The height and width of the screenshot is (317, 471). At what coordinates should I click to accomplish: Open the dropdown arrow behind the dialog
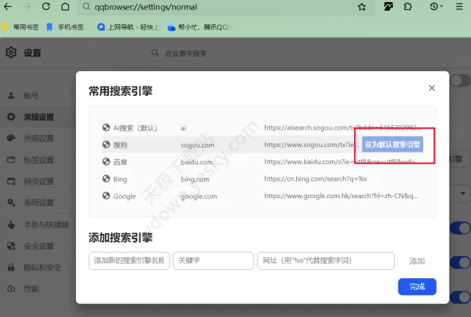(x=463, y=193)
